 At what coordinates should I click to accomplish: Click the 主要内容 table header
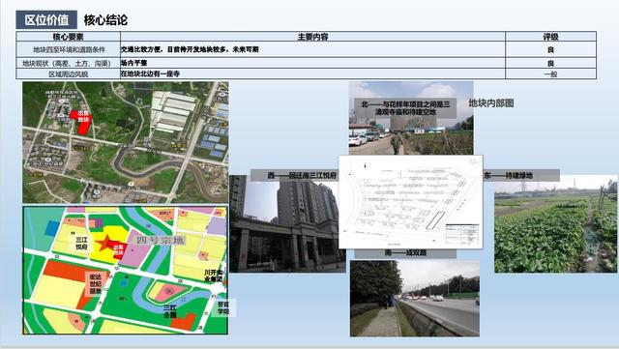(x=312, y=37)
